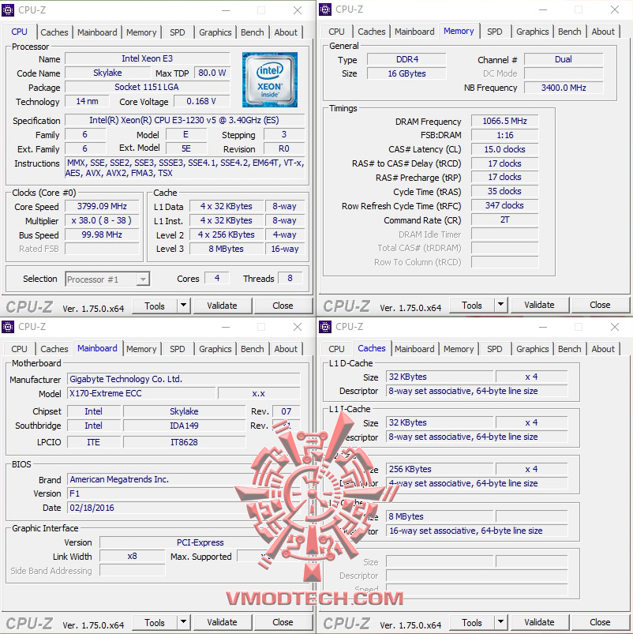This screenshot has width=633, height=634.
Task: Close bottom-left Mainboard window with X
Action: tap(298, 327)
